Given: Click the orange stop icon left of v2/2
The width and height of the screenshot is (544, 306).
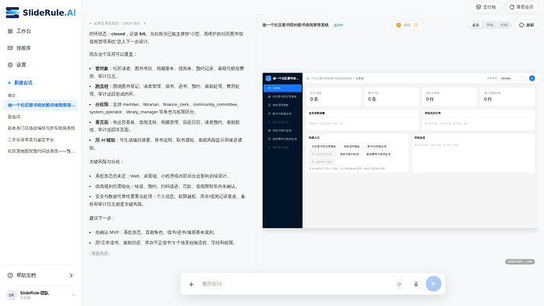Looking at the screenshot, I should [x=399, y=25].
